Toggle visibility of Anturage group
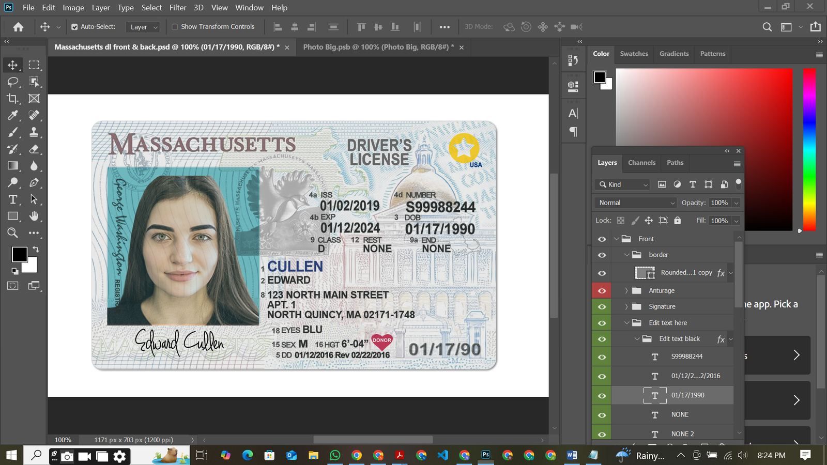Screen dimensions: 827x465 point(602,291)
